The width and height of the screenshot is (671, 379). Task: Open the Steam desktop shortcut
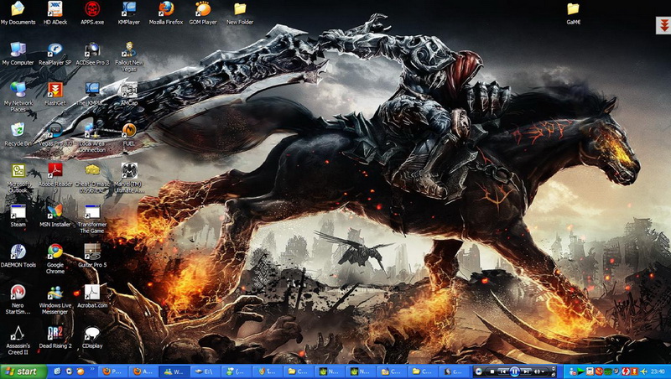[18, 215]
